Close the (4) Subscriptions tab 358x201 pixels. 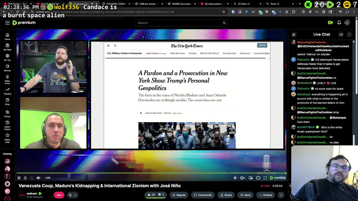tap(228, 4)
